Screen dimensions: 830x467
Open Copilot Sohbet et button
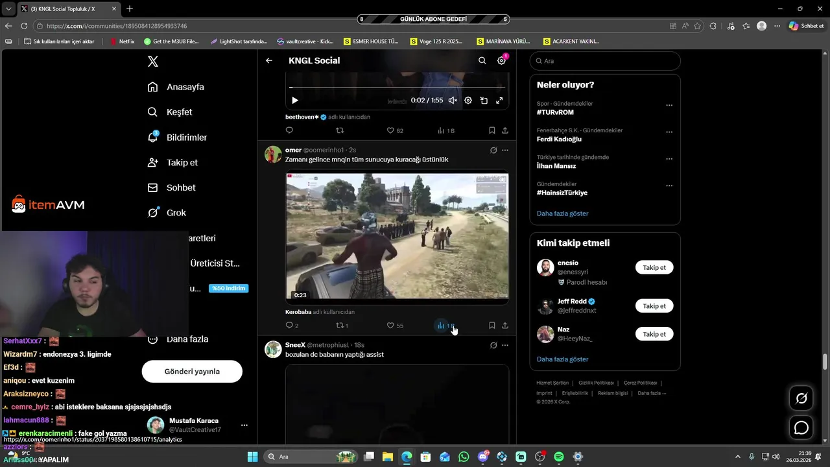tap(806, 26)
